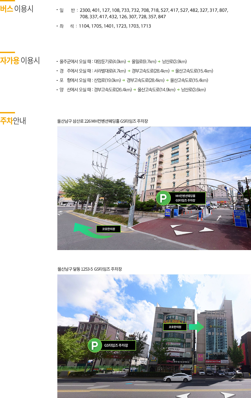Screen dimensions: 251x398
Task: Select the 코호한의원 label next to curved arrow
Action: click(x=108, y=229)
